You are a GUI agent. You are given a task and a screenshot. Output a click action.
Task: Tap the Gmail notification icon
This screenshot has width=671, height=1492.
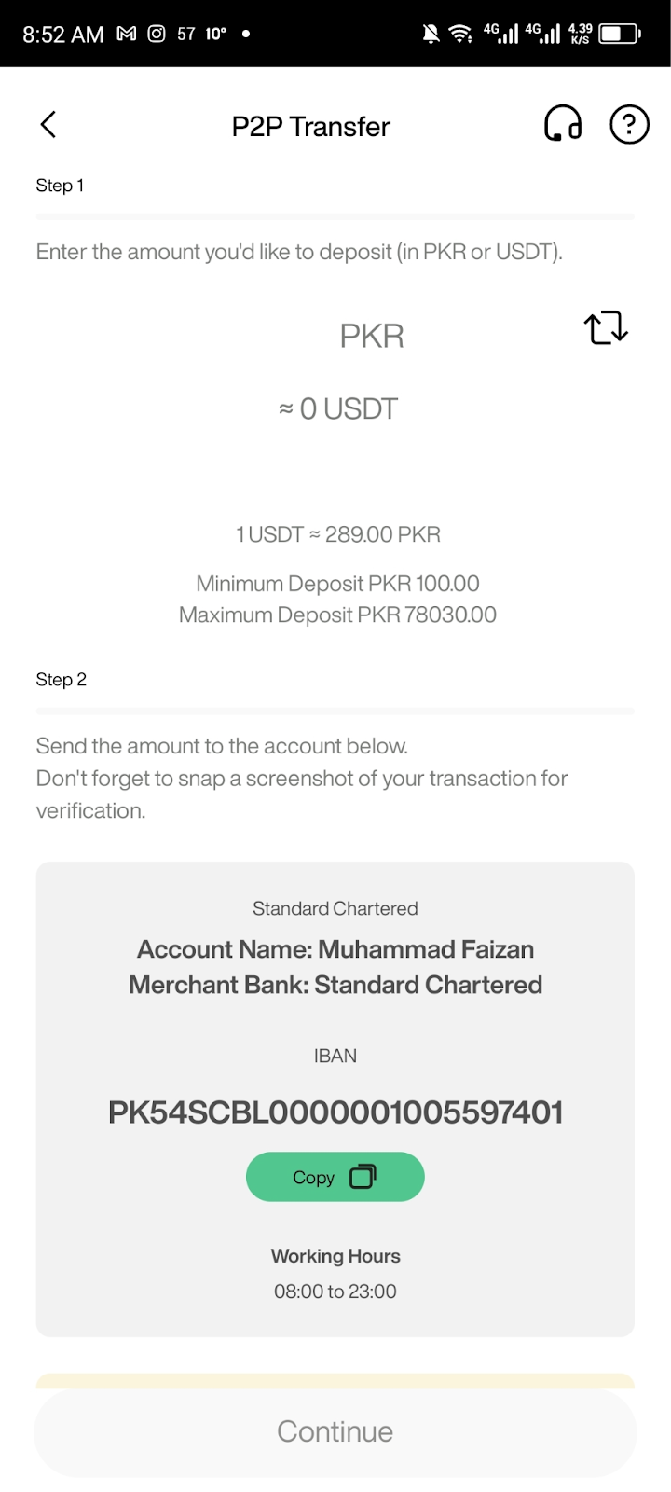tap(127, 34)
